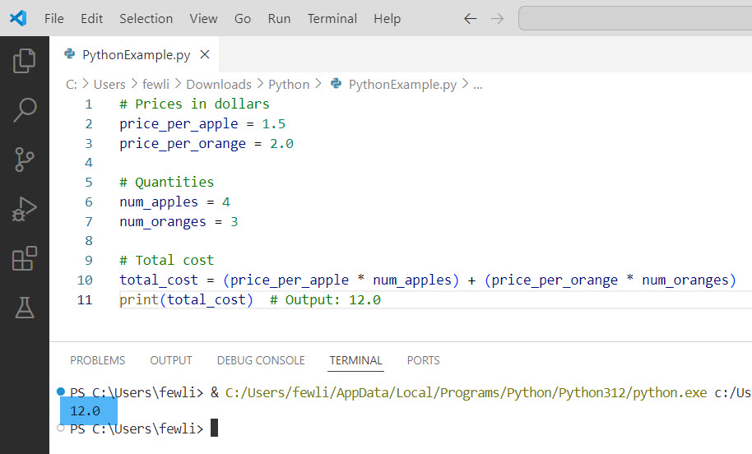Screen dimensions: 752x454
Task: Click the fewli breadcrumb segment
Action: (156, 85)
